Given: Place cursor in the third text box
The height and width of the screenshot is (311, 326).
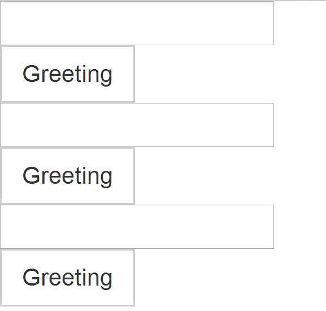Looking at the screenshot, I should tap(137, 227).
